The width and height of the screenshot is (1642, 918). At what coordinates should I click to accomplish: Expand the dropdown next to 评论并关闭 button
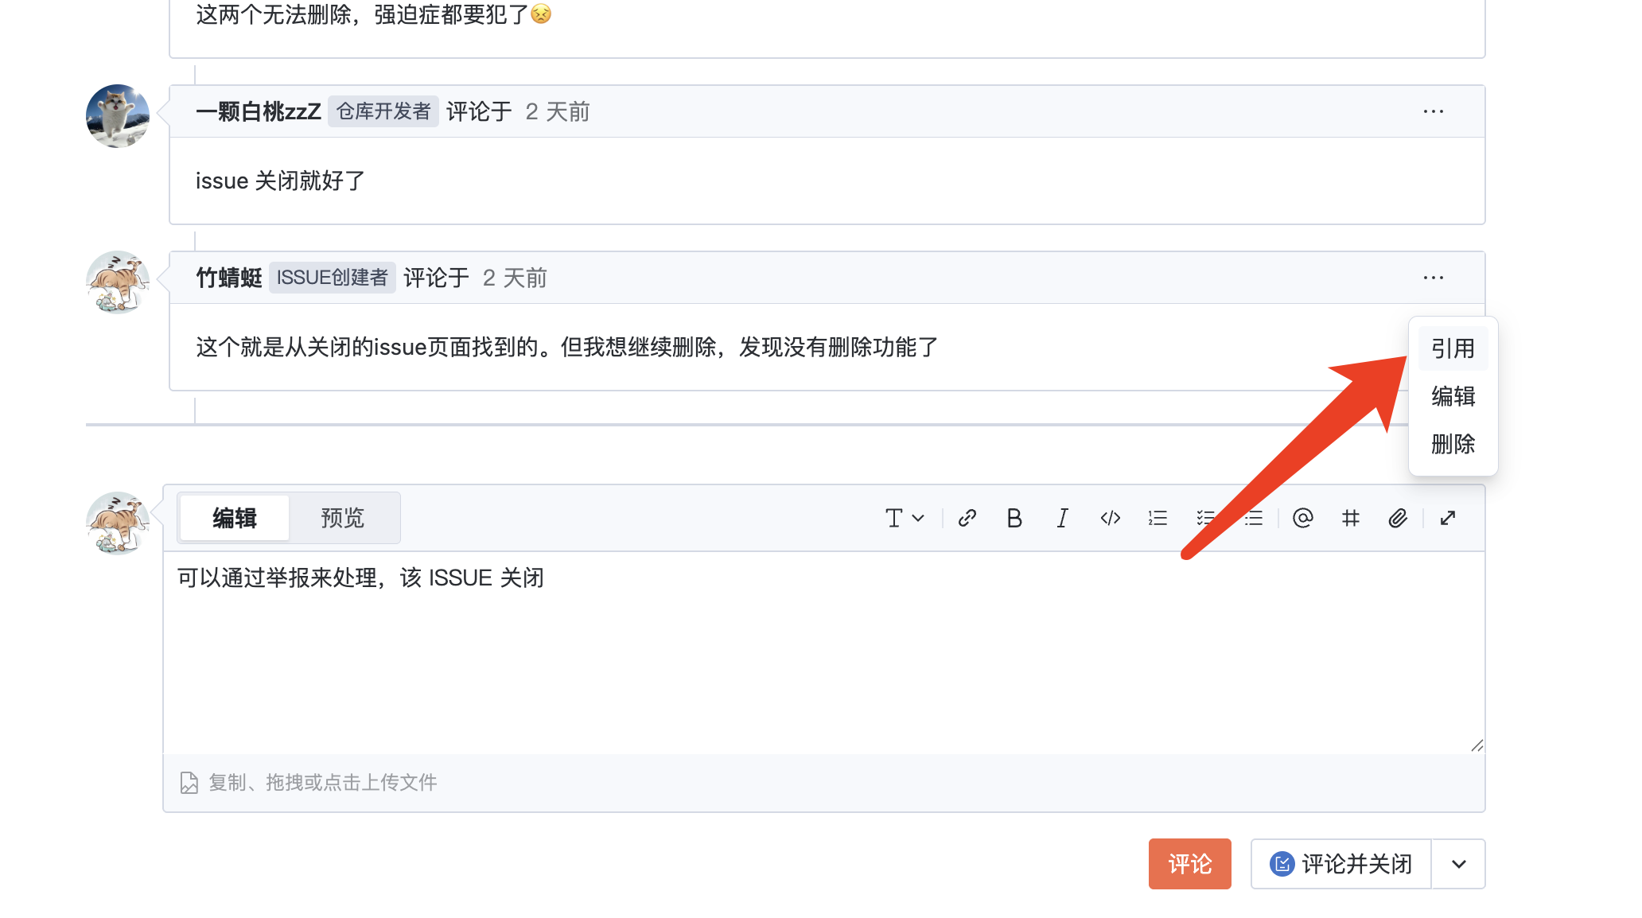(x=1458, y=864)
